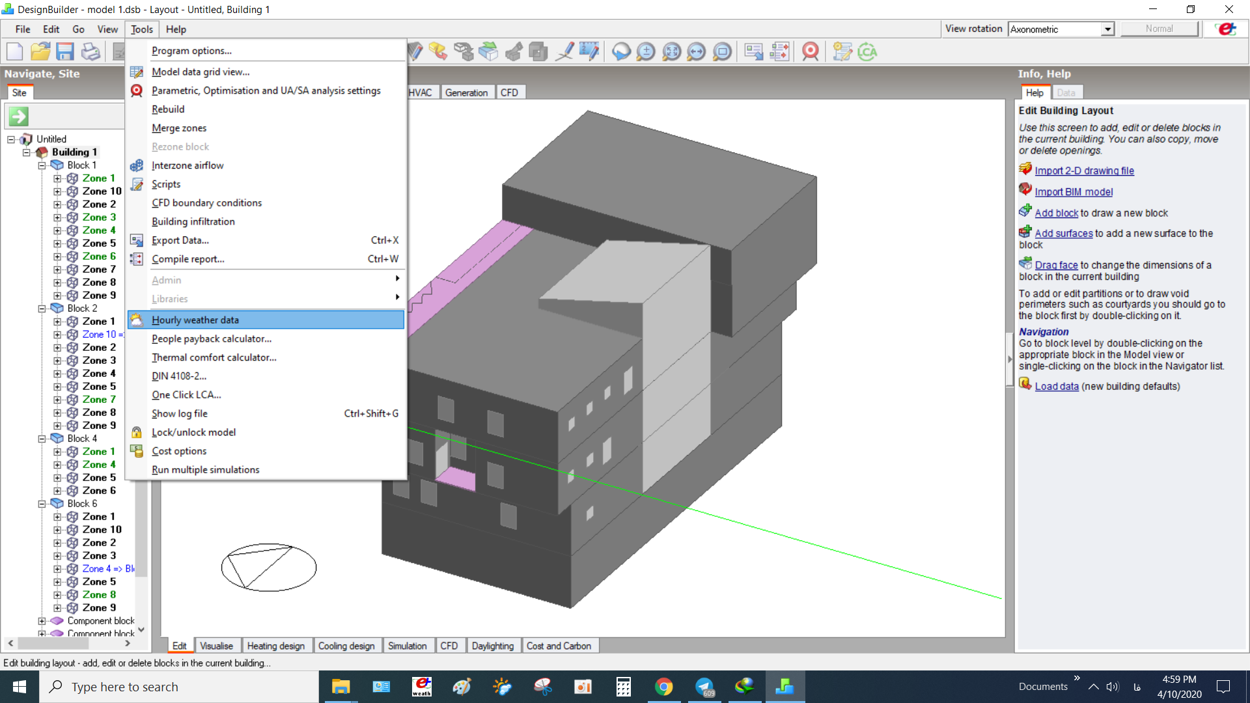Collapse the Building 1 tree node
Image resolution: width=1250 pixels, height=703 pixels.
click(x=27, y=152)
